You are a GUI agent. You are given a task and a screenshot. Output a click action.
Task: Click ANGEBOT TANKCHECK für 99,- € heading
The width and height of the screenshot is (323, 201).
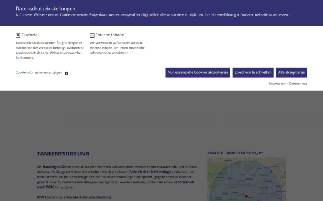pyautogui.click(x=235, y=153)
